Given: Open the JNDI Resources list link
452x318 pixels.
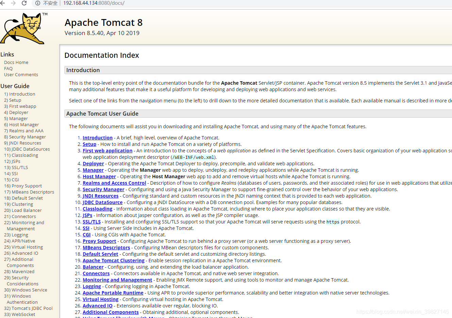Looking at the screenshot, I should click(x=101, y=196).
